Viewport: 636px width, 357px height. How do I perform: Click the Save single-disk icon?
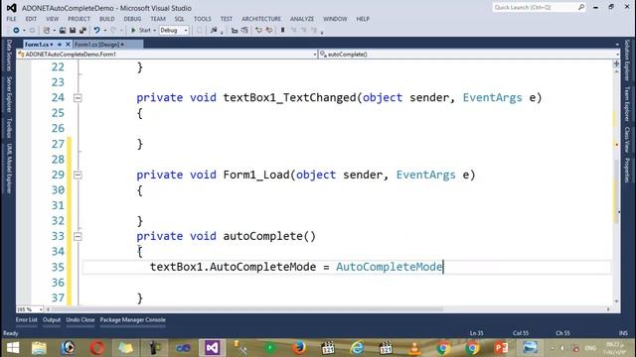click(x=73, y=31)
